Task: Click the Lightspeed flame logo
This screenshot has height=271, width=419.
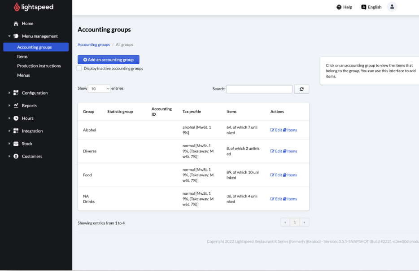Action: coord(17,7)
